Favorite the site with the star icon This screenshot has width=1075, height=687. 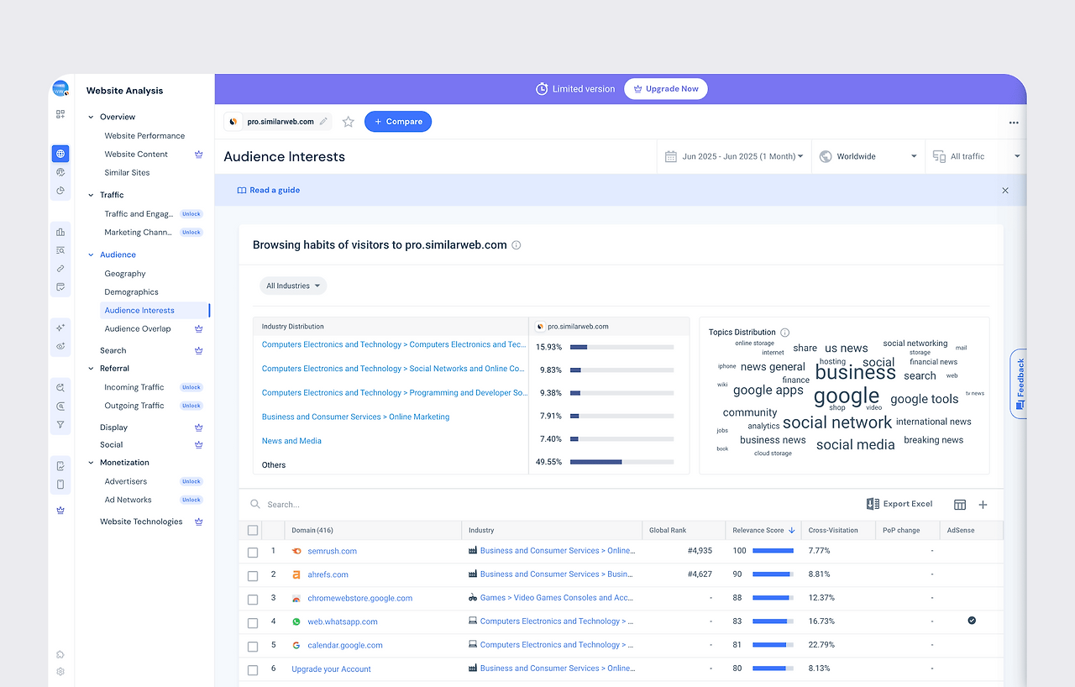349,122
